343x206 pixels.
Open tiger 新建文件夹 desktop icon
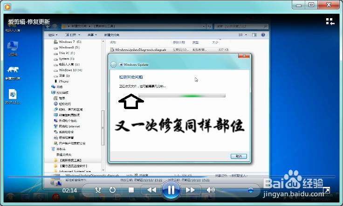tap(13, 73)
